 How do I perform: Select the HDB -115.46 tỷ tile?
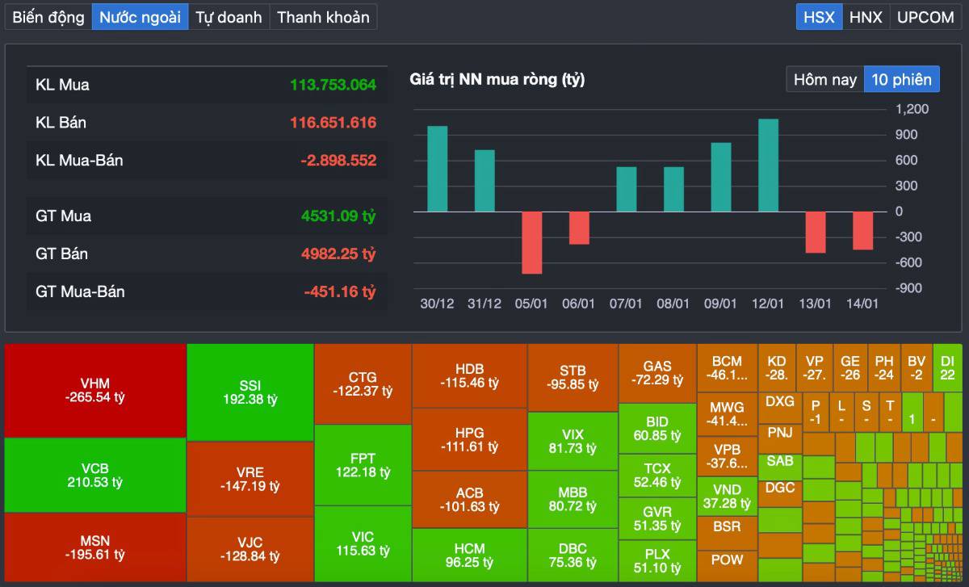pyautogui.click(x=469, y=376)
